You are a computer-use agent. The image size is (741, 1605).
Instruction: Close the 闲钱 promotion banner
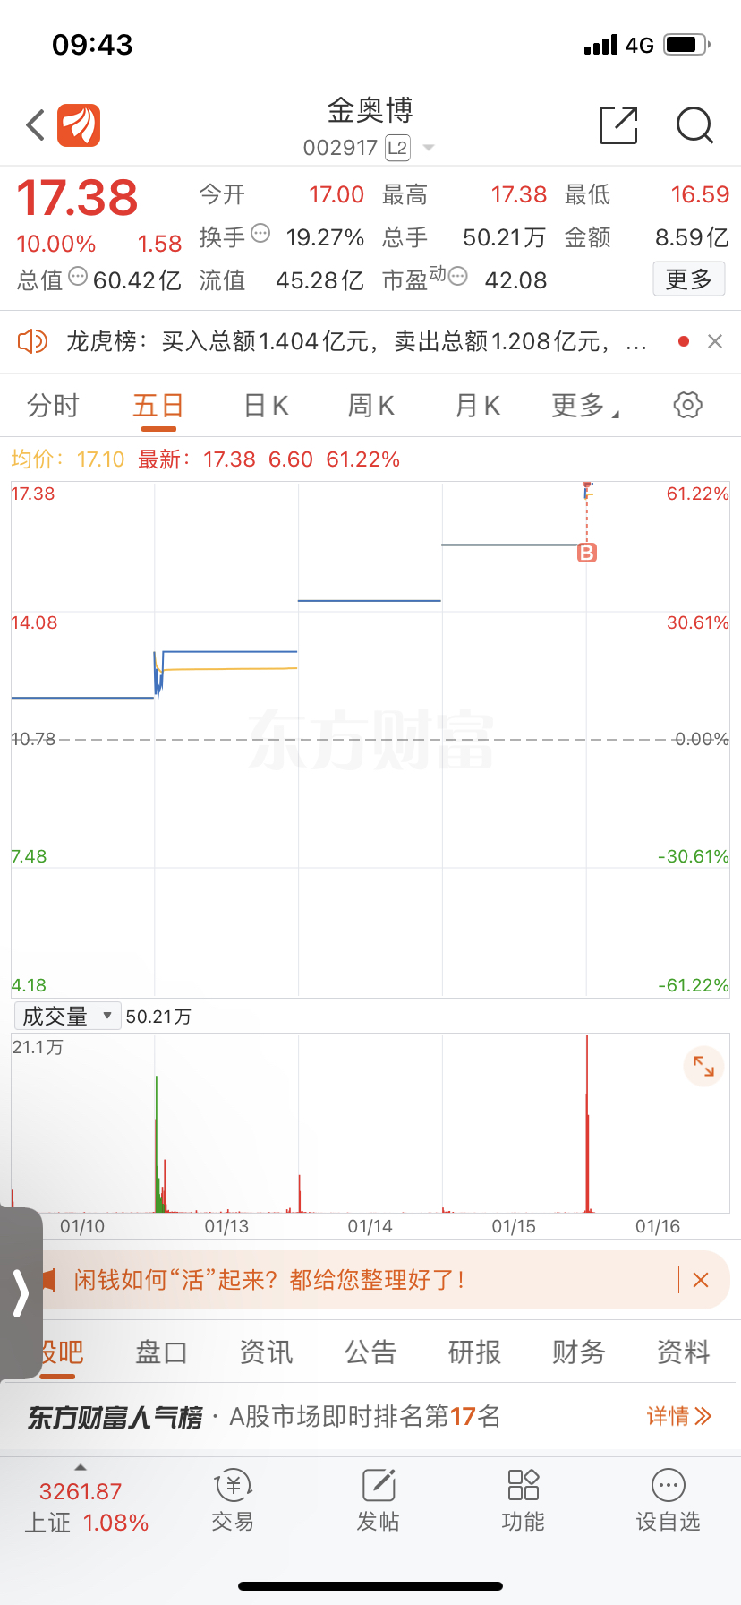coord(701,1280)
